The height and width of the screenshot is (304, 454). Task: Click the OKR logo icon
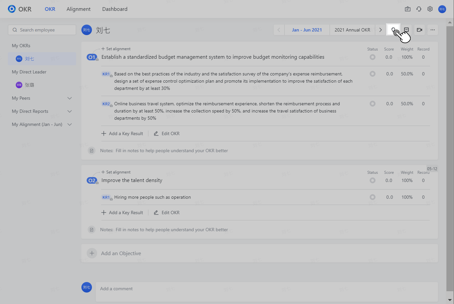[x=12, y=9]
